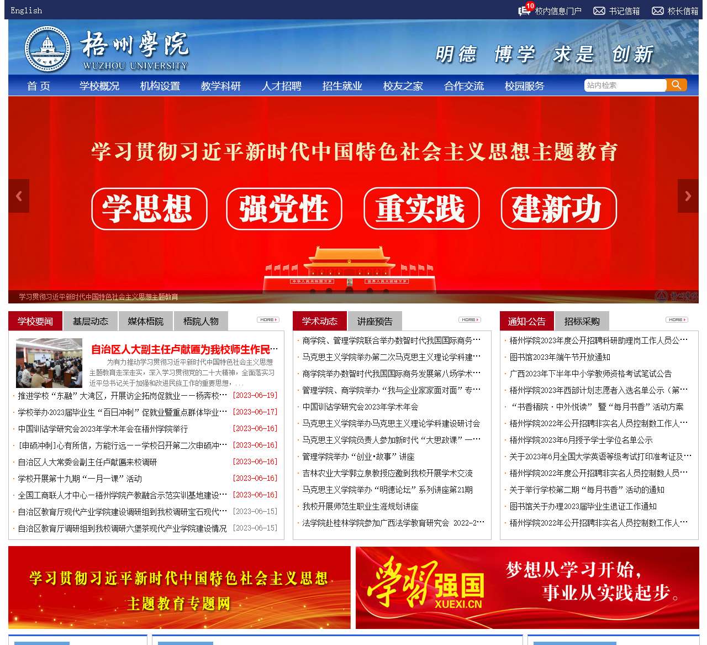Image resolution: width=707 pixels, height=645 pixels.
Task: Show next banner slide arrow
Action: (x=688, y=196)
